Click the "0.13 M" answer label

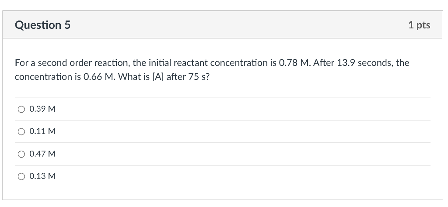(x=42, y=176)
